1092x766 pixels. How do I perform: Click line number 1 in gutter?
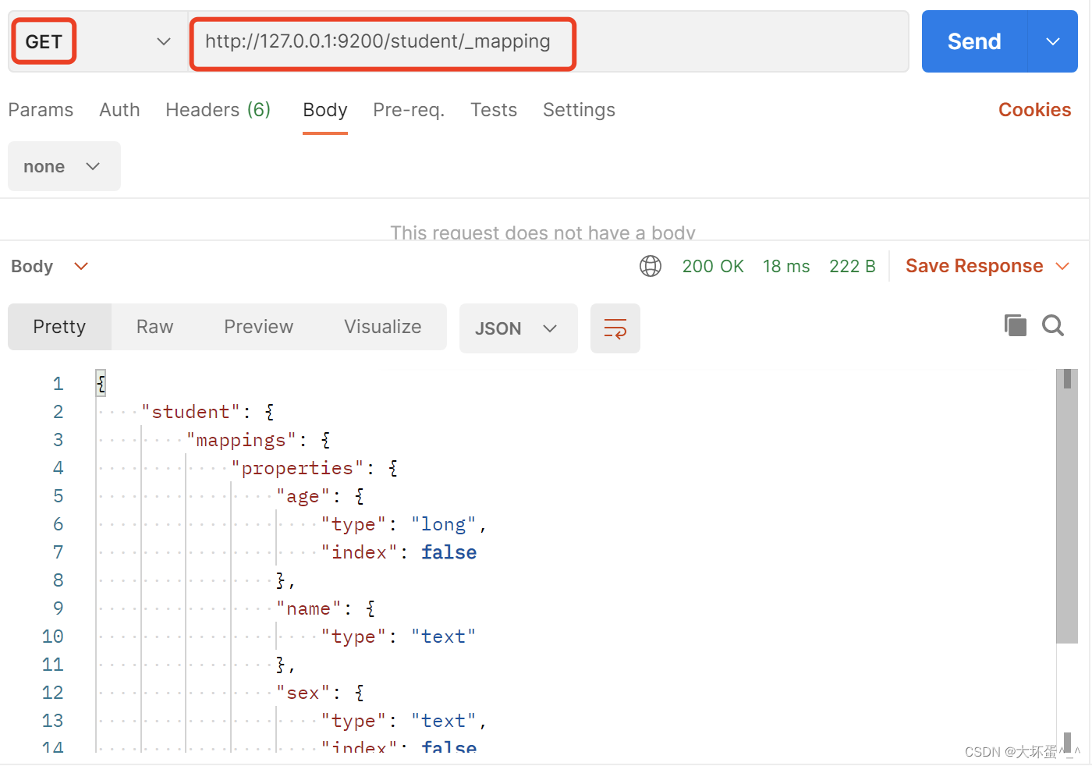click(58, 384)
